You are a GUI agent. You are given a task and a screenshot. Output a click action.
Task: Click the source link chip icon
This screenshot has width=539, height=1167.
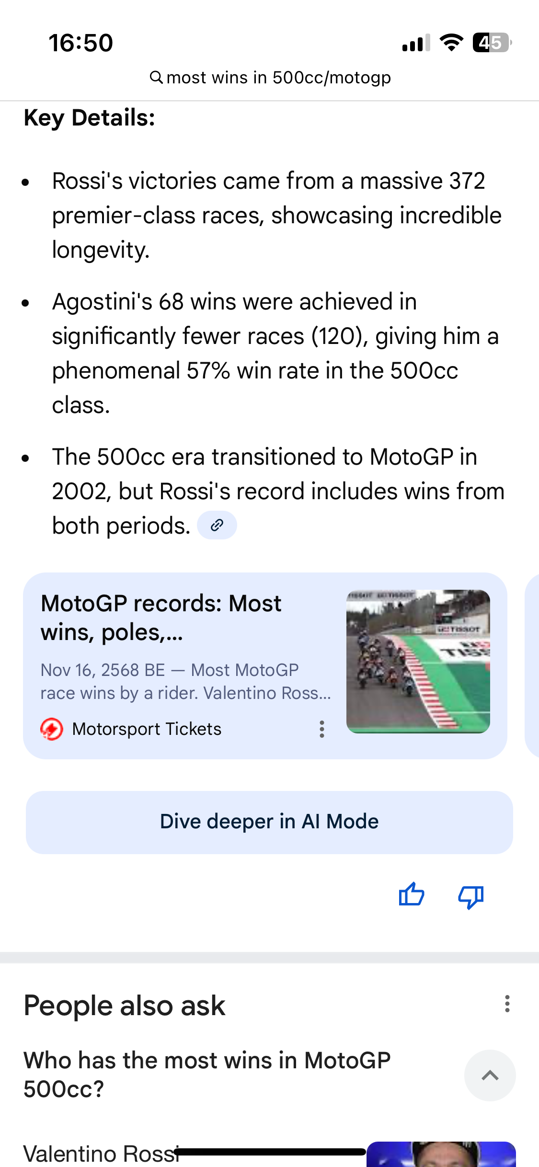[x=217, y=525]
